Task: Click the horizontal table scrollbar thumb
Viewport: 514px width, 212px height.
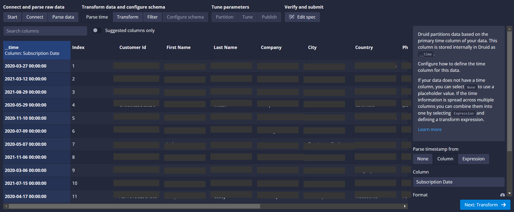Action: click(134, 206)
